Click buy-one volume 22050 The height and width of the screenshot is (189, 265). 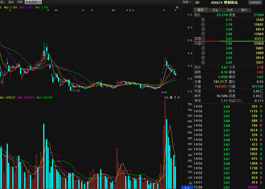tap(259, 44)
